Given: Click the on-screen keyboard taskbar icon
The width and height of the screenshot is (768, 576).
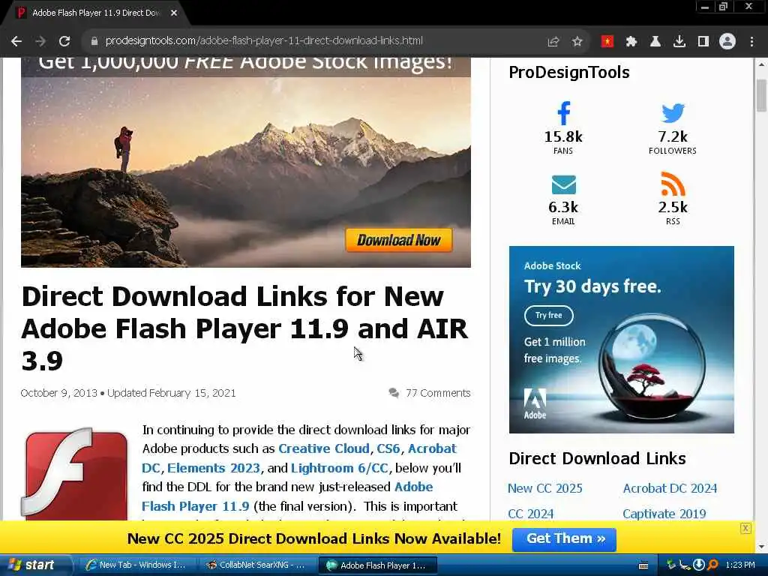Looking at the screenshot, I should [643, 565].
